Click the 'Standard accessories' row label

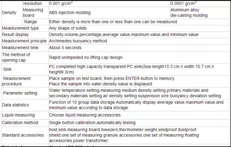tap(23, 135)
